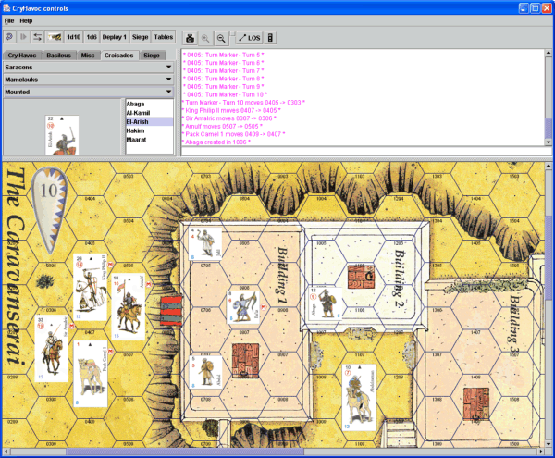Click the log panel vertical scrollbar thumb

549,128
